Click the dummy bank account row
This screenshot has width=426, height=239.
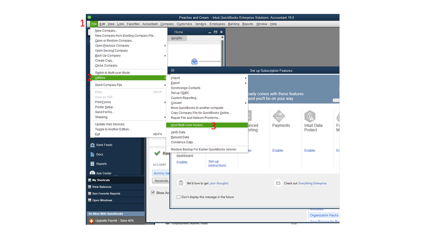(161, 173)
